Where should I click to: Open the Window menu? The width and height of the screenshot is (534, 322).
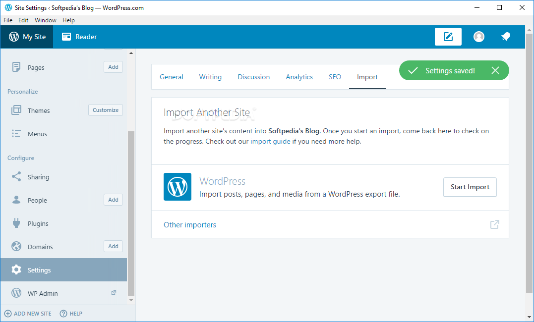click(45, 20)
